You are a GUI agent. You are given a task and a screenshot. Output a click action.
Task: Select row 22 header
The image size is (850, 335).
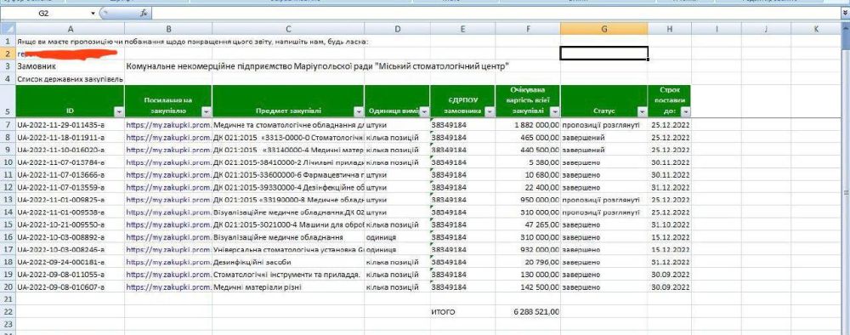[8, 312]
